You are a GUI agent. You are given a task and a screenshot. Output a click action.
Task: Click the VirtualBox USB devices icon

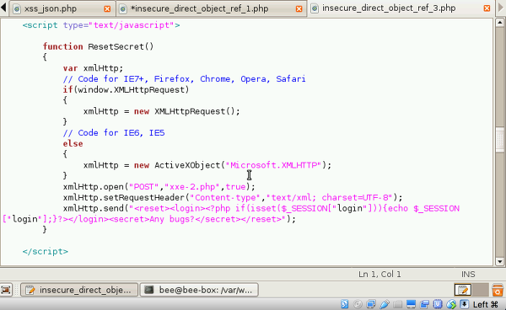click(x=385, y=304)
